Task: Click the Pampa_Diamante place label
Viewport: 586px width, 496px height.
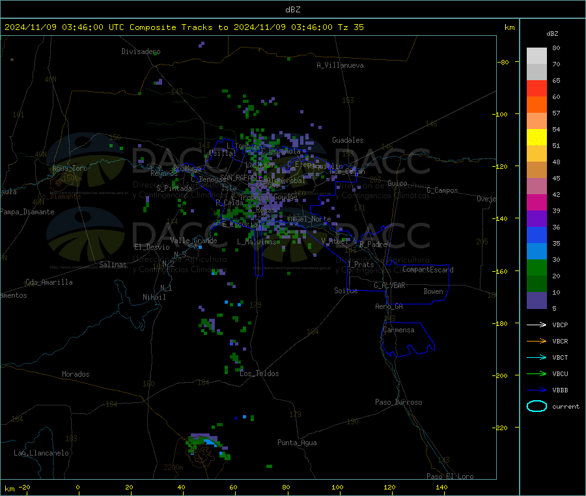Action: coord(27,212)
